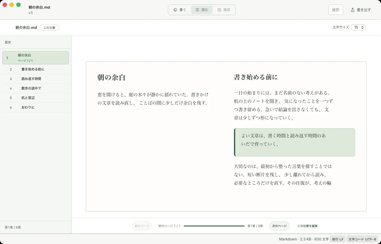Click the share icon beside 書き出す
The height and width of the screenshot is (244, 381).
coord(353,10)
